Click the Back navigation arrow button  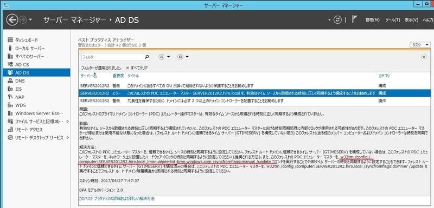click(x=12, y=20)
